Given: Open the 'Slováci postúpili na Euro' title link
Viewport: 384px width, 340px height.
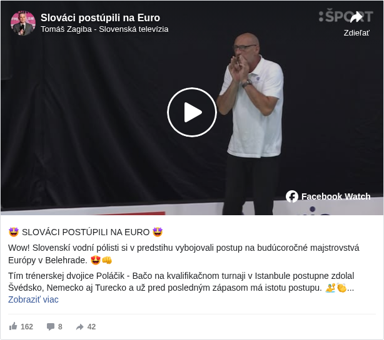Looking at the screenshot, I should (100, 17).
